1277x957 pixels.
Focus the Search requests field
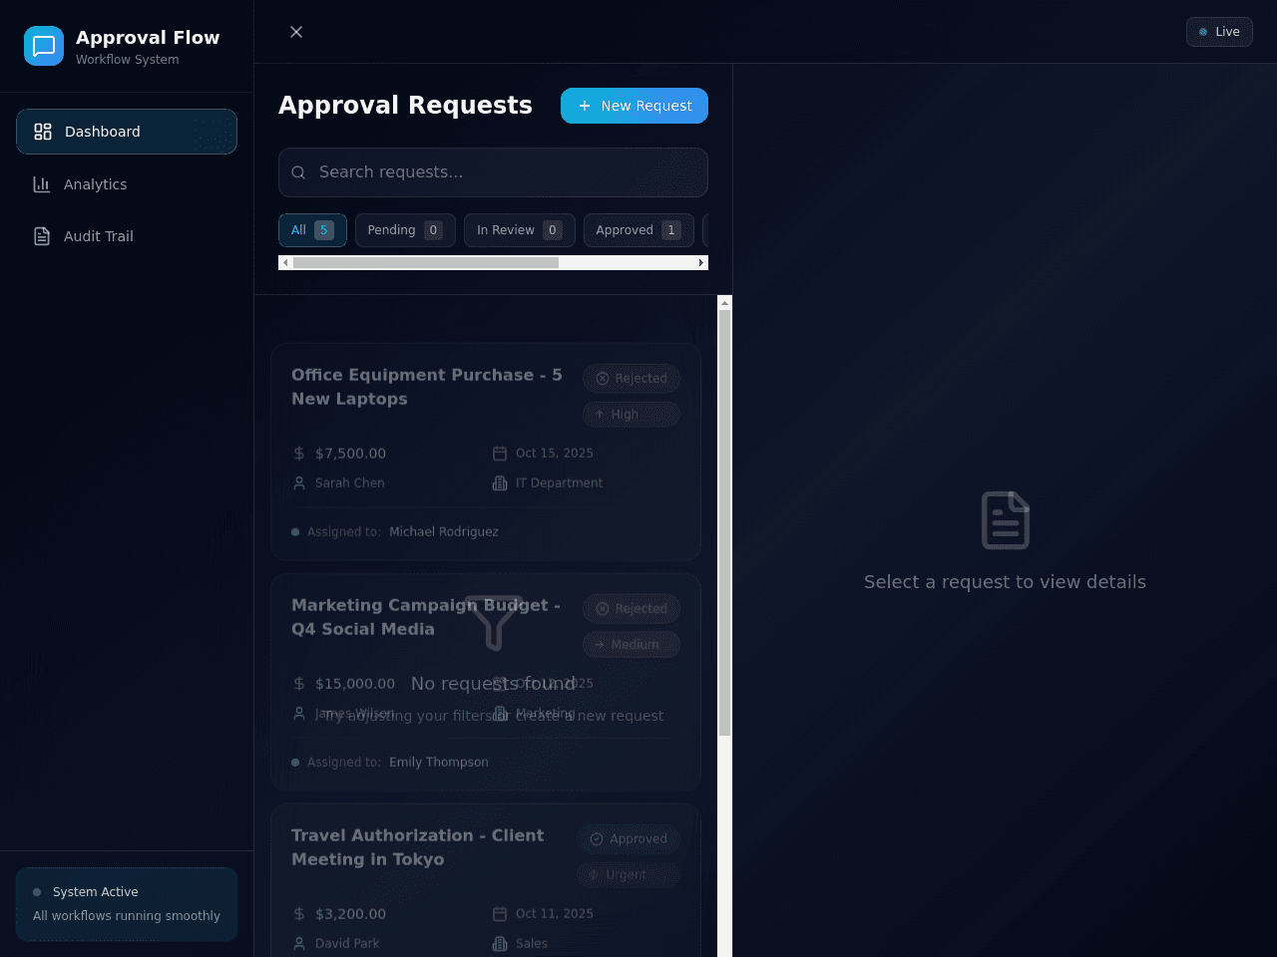493,172
